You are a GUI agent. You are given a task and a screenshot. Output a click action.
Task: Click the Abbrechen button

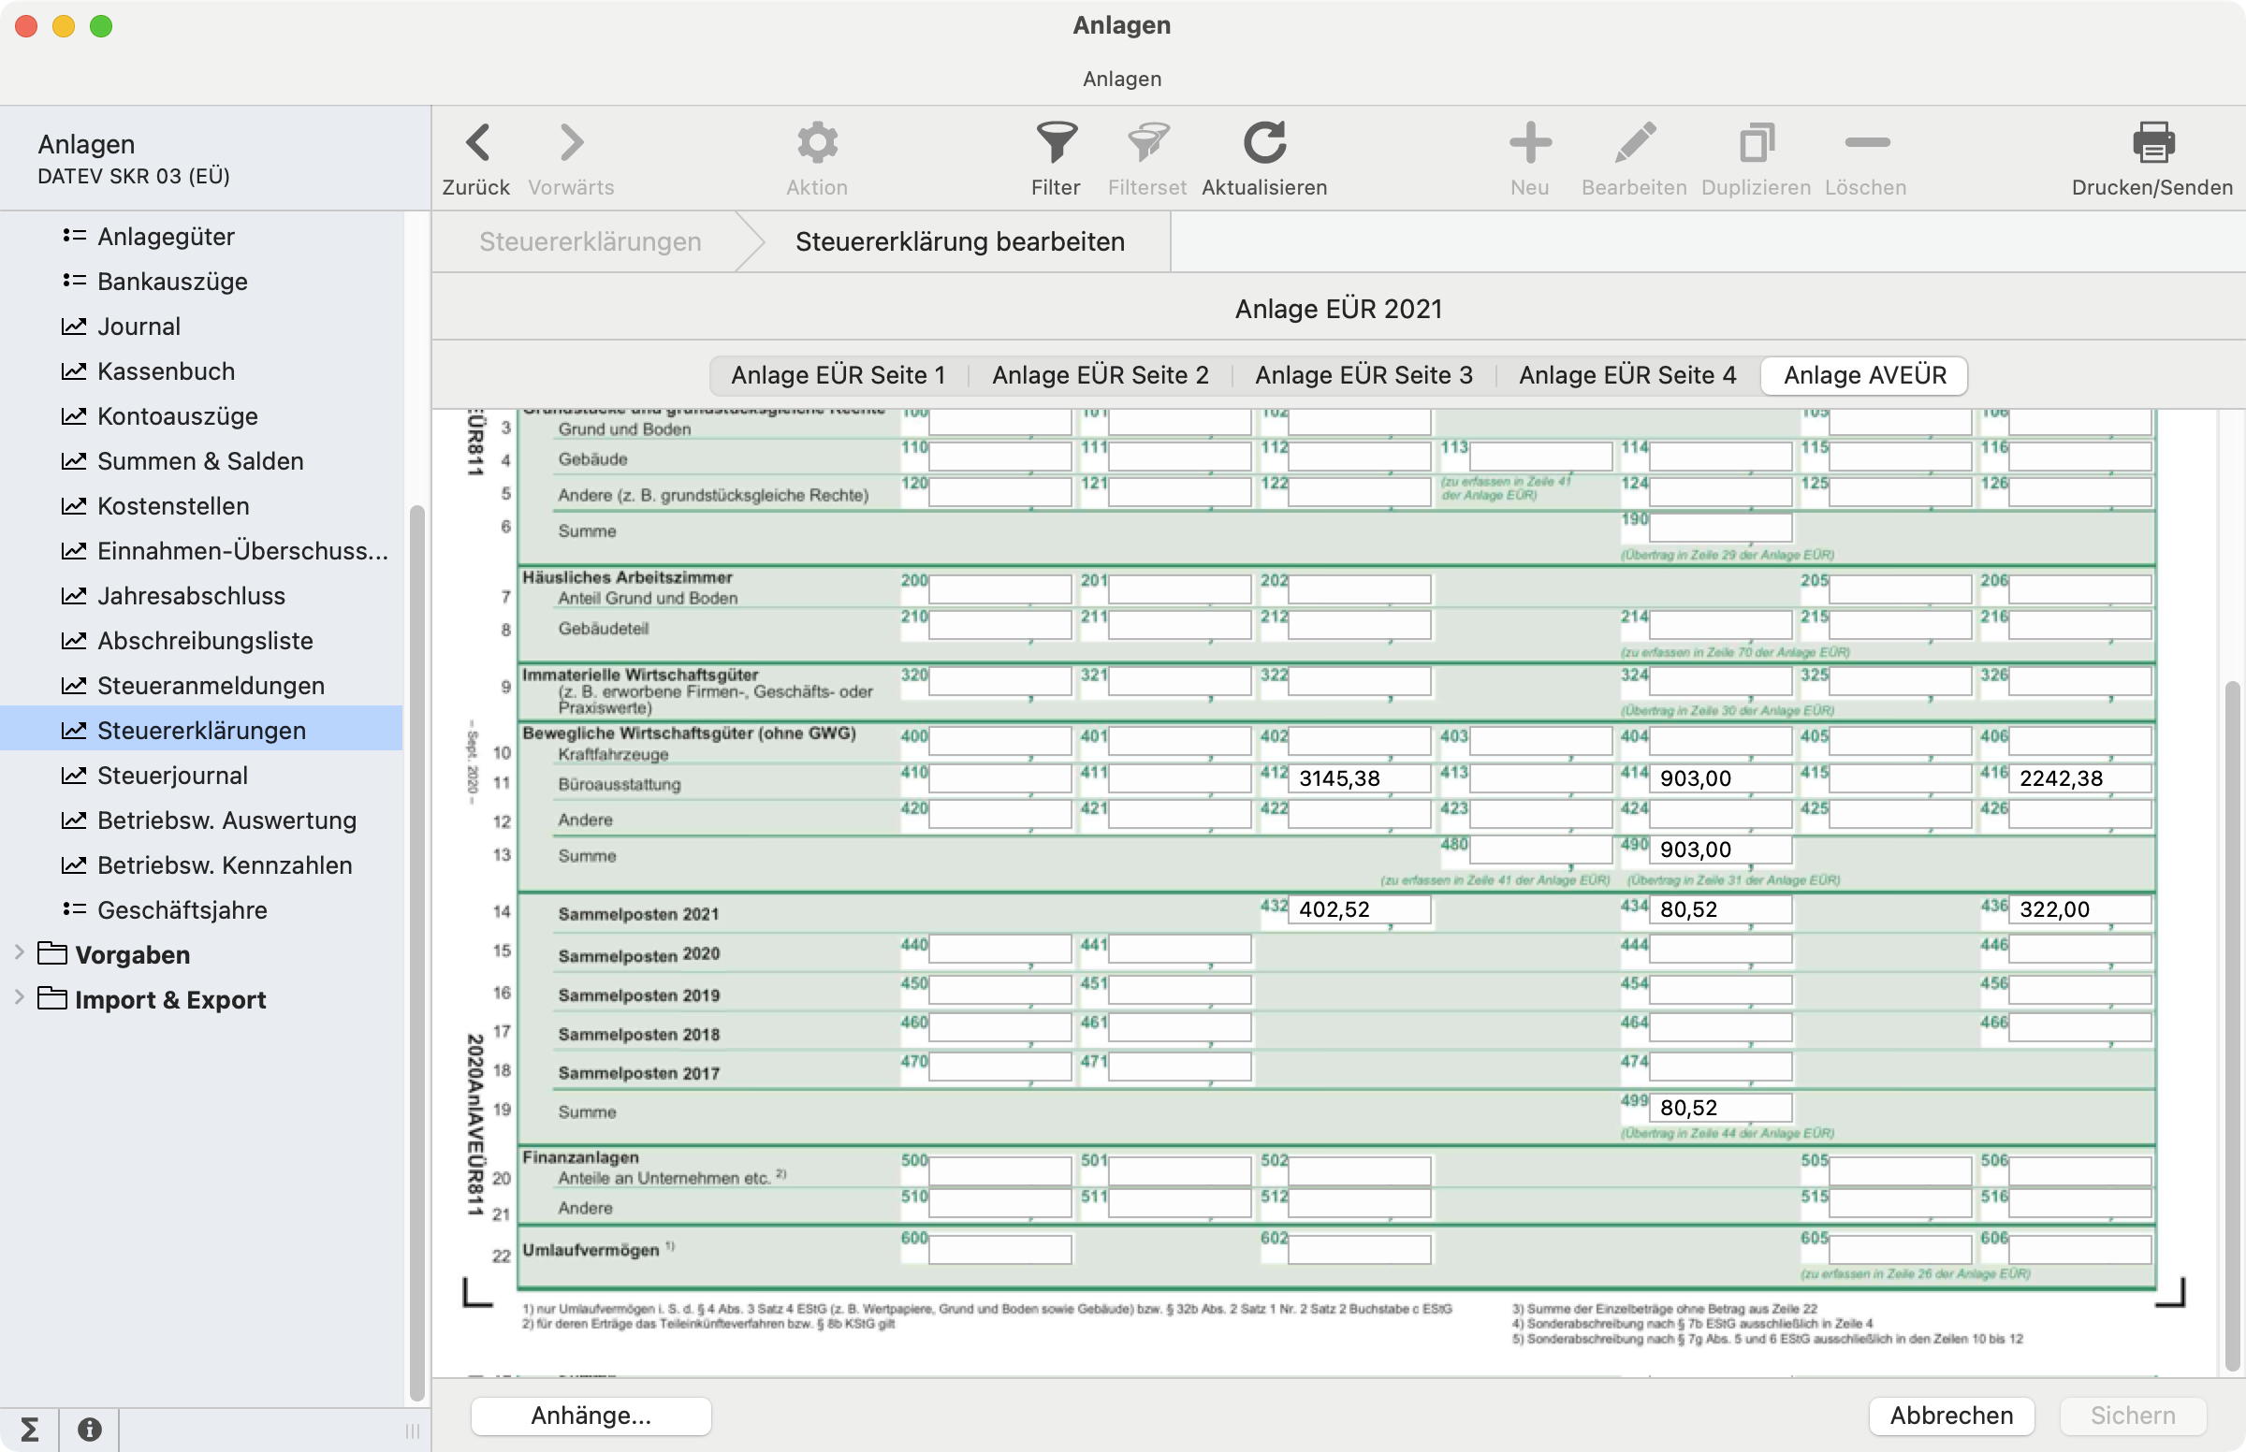(1951, 1416)
